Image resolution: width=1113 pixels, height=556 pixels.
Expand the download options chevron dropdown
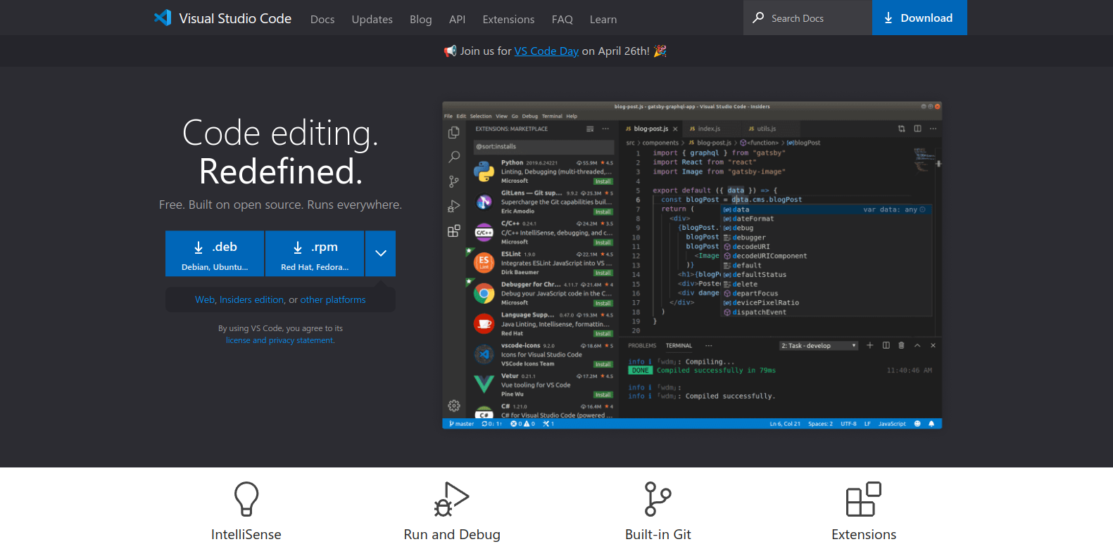(380, 254)
